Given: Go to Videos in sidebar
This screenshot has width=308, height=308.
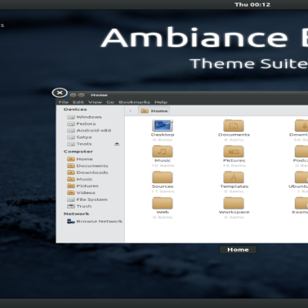Looking at the screenshot, I should 81,192.
